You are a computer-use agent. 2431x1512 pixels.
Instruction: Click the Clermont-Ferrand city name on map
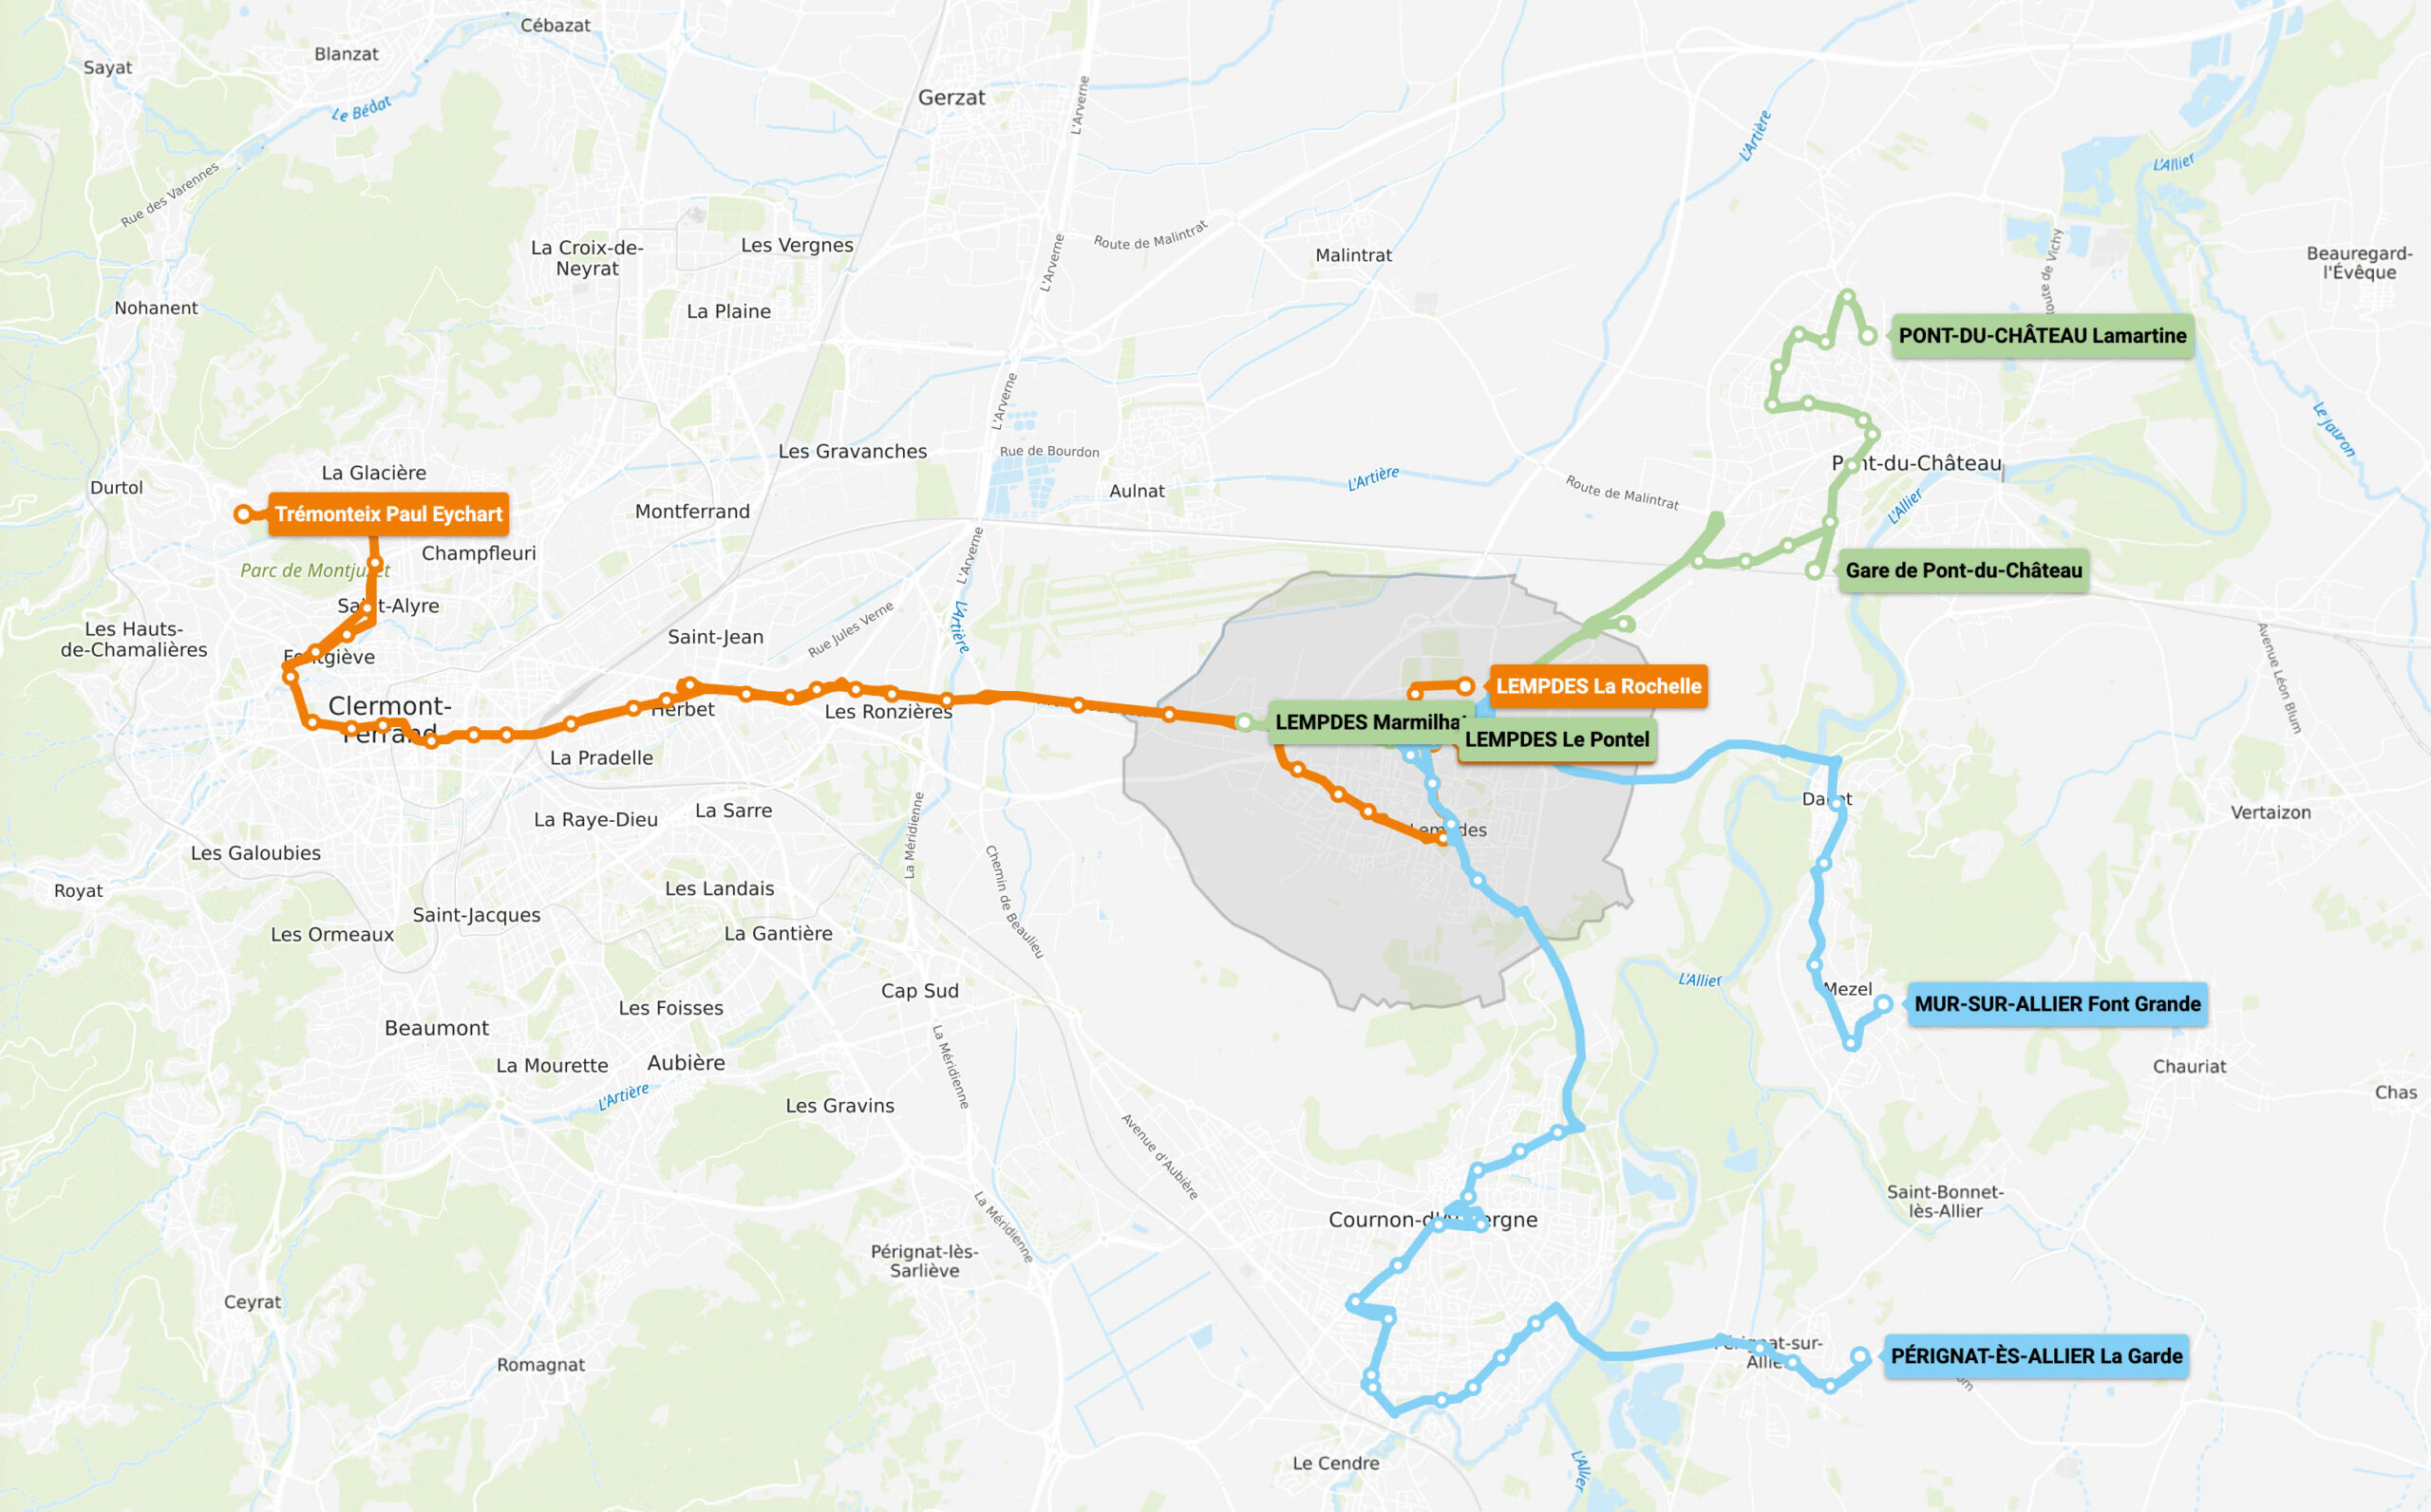[389, 719]
